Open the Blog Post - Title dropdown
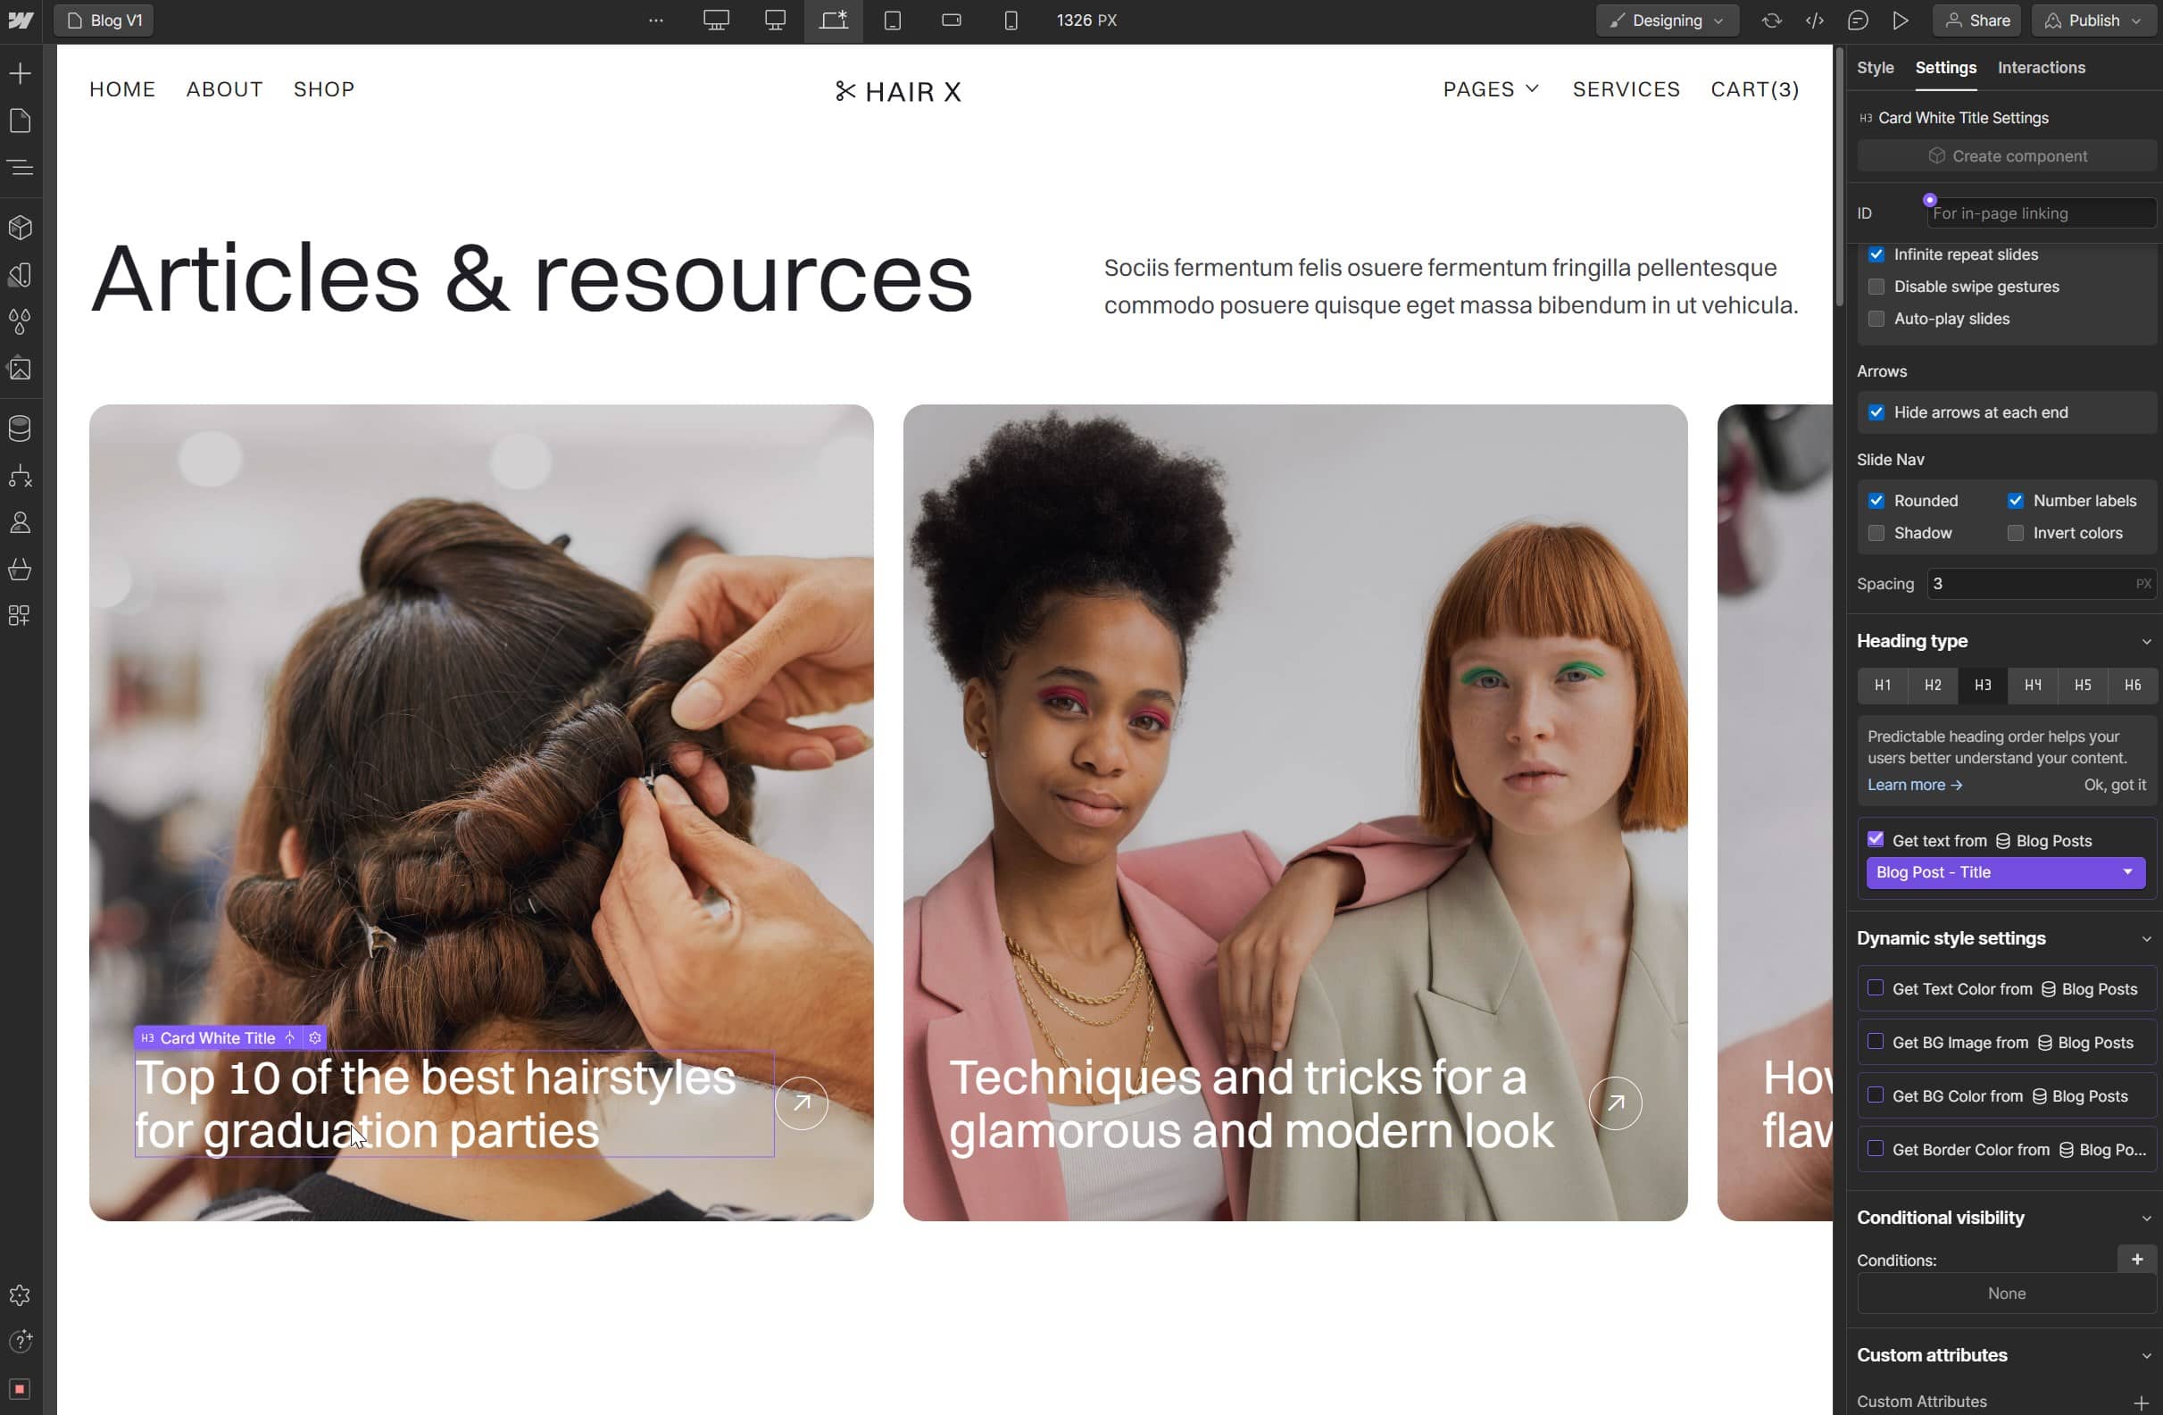This screenshot has height=1415, width=2163. pyautogui.click(x=2005, y=872)
